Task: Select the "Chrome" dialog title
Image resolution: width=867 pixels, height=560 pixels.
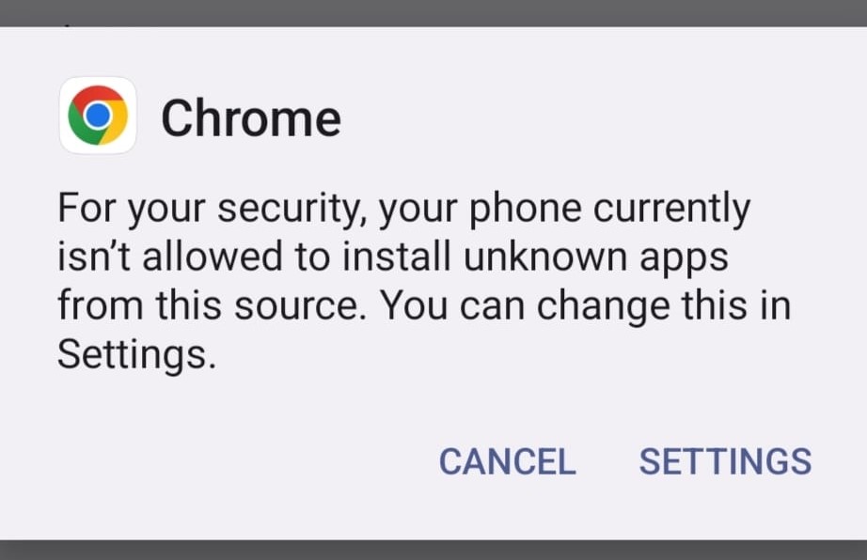Action: [x=250, y=118]
